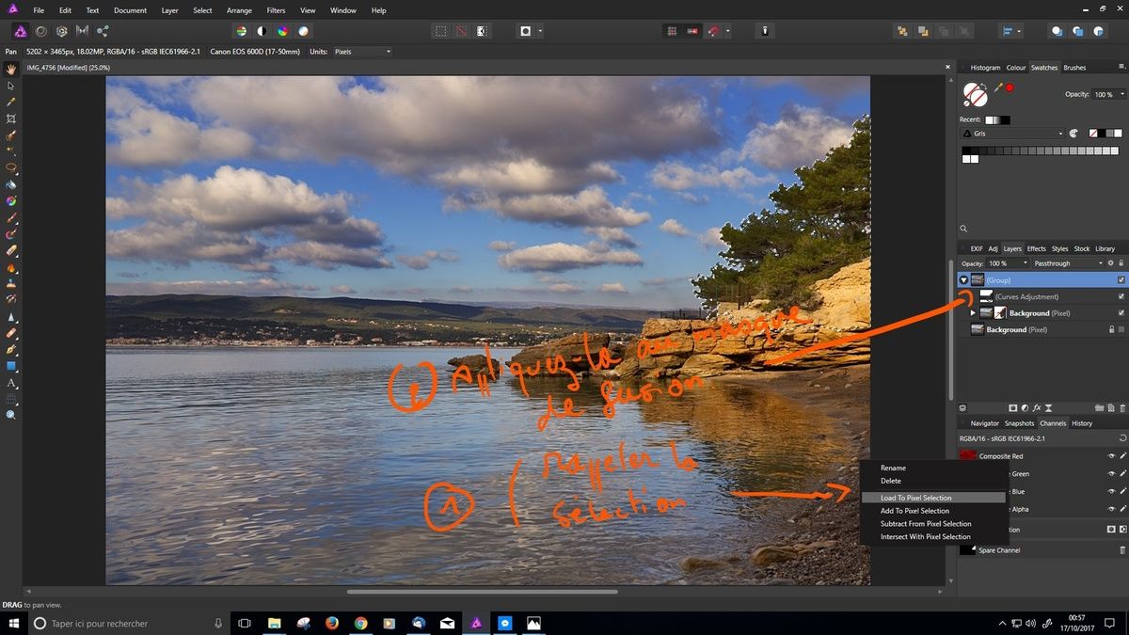Screen dimensions: 1129x635
Task: Switch to the Channels tab
Action: click(x=1054, y=423)
